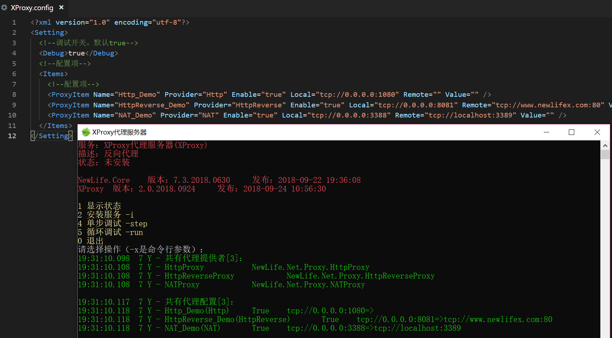Image resolution: width=612 pixels, height=338 pixels.
Task: Click Remote="tcp://localhost:3389" attribute
Action: point(456,115)
